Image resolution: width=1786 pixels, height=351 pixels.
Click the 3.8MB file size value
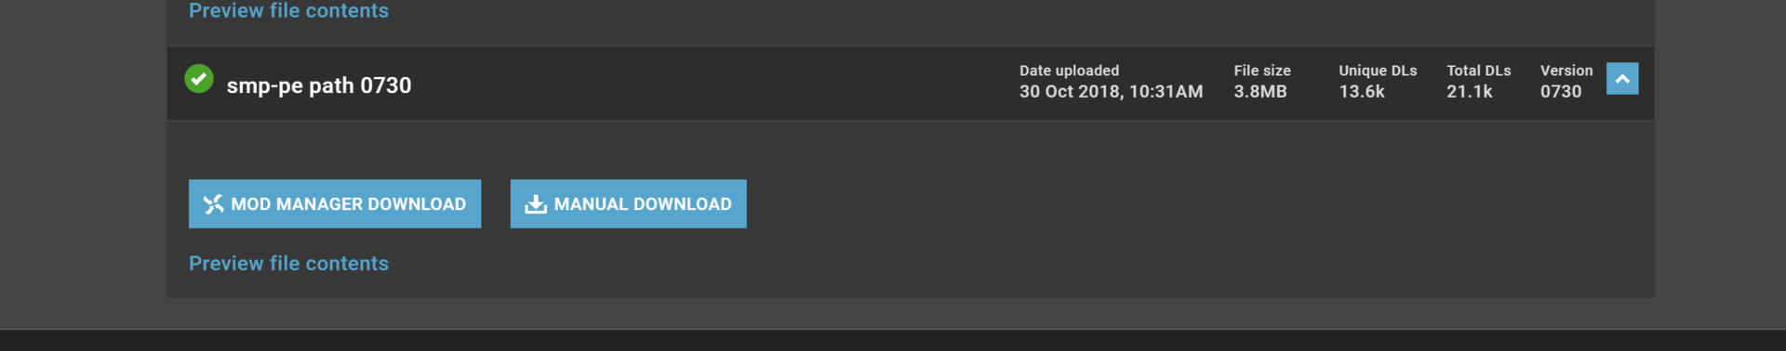tap(1260, 92)
